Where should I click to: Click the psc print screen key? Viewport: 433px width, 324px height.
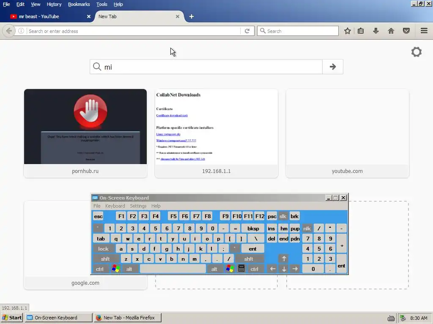272,216
